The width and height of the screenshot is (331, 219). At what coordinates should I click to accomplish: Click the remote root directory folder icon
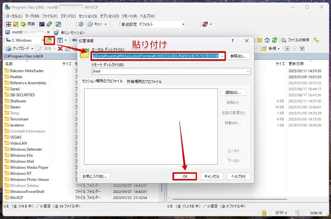tap(260, 40)
